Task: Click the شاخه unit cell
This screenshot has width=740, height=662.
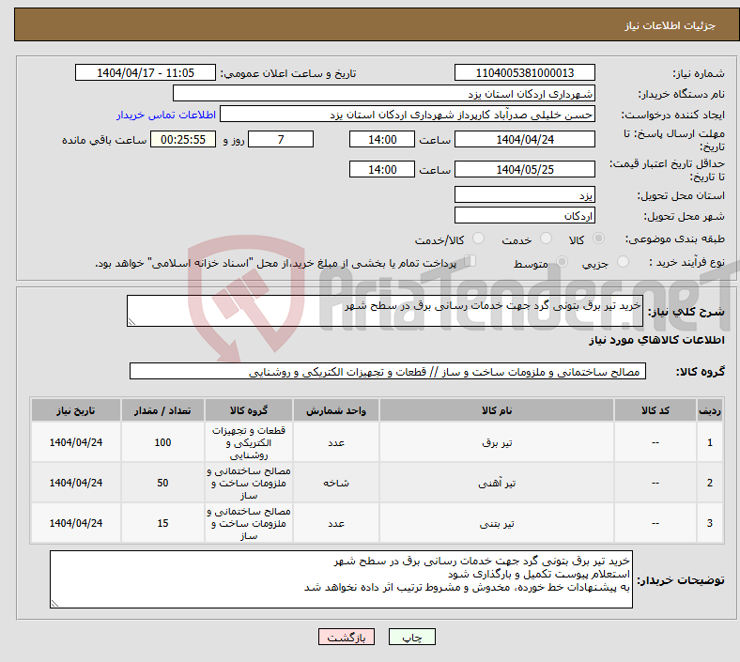Action: pos(336,483)
